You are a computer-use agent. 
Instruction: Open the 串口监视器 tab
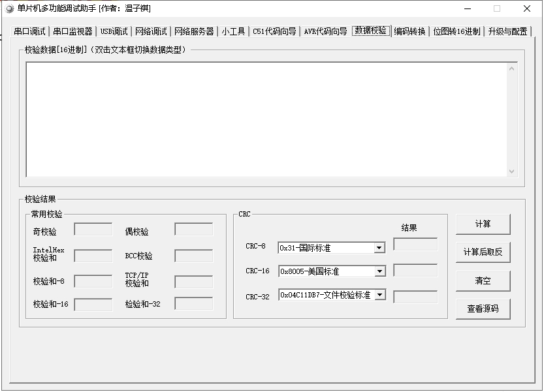pos(72,31)
